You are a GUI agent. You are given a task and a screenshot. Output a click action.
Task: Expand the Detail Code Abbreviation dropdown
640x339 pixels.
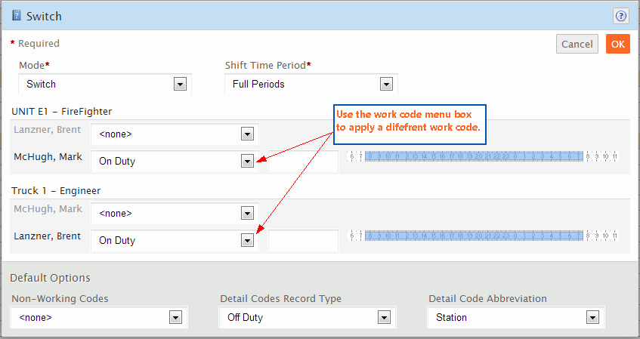point(592,318)
